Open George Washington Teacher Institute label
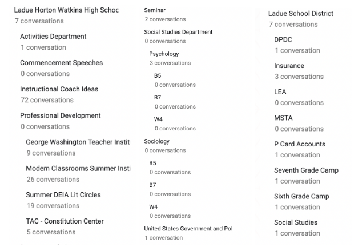The height and width of the screenshot is (247, 354). coord(78,142)
